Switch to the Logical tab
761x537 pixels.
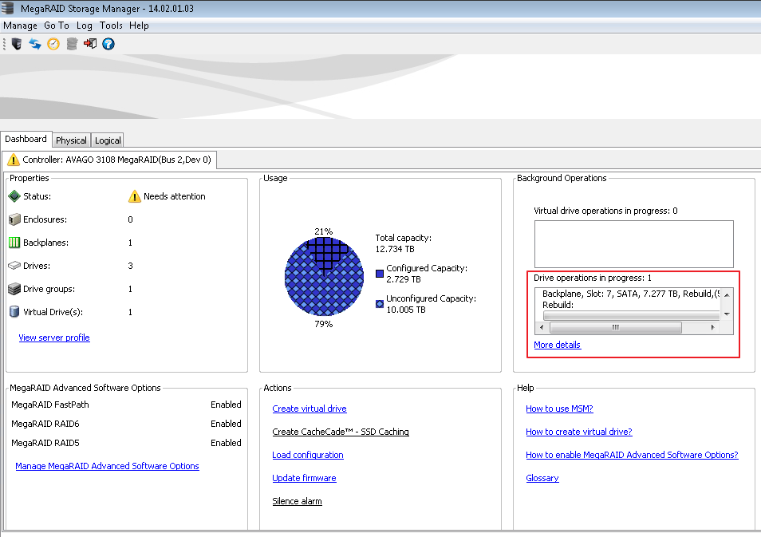point(108,140)
